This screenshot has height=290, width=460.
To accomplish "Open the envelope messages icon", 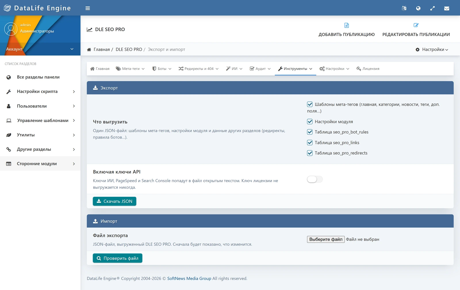I will (x=446, y=8).
